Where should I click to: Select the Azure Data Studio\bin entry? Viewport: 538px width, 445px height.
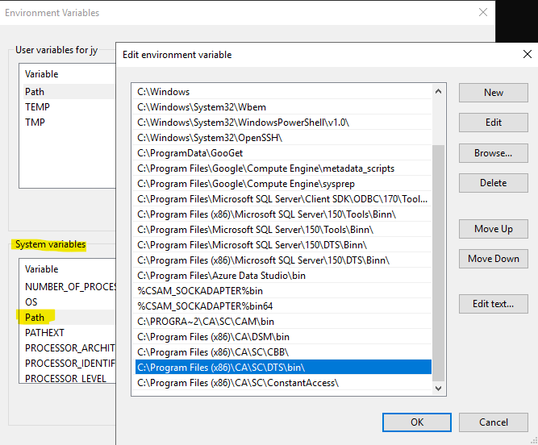(x=222, y=276)
